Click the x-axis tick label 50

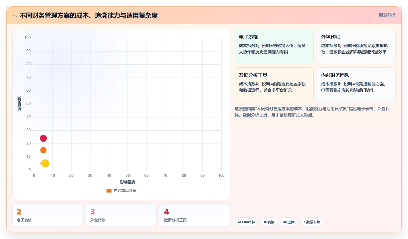[x=127, y=176]
